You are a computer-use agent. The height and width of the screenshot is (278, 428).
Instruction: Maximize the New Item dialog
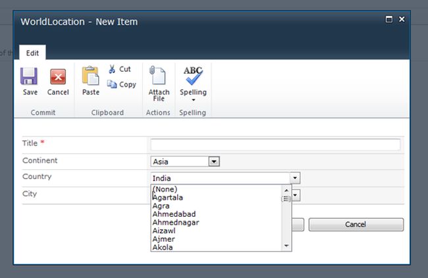tap(389, 19)
